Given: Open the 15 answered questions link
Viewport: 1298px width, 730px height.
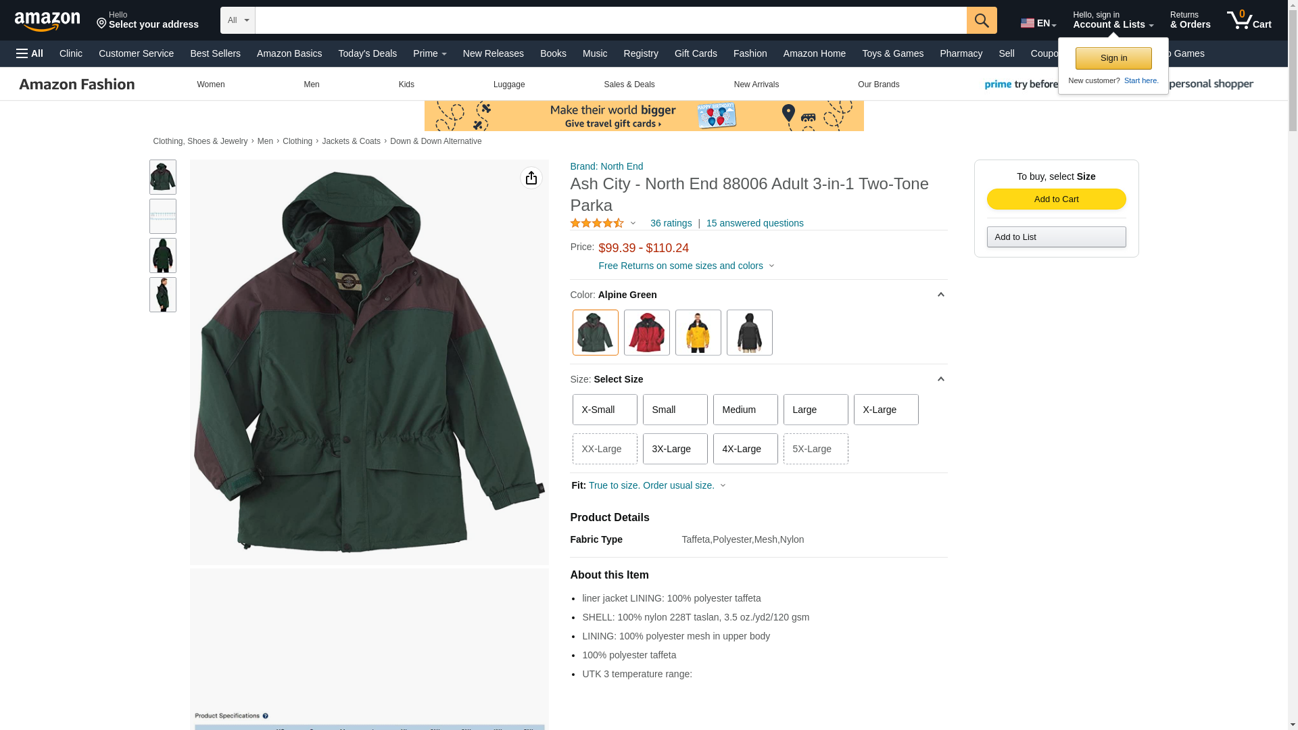Looking at the screenshot, I should click(754, 223).
